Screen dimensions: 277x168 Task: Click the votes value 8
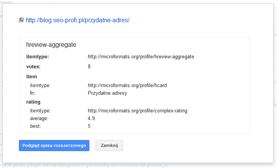click(89, 66)
